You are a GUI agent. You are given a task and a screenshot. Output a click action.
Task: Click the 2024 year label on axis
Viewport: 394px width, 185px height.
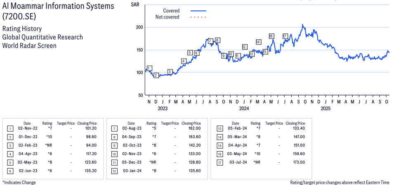[x=244, y=109]
